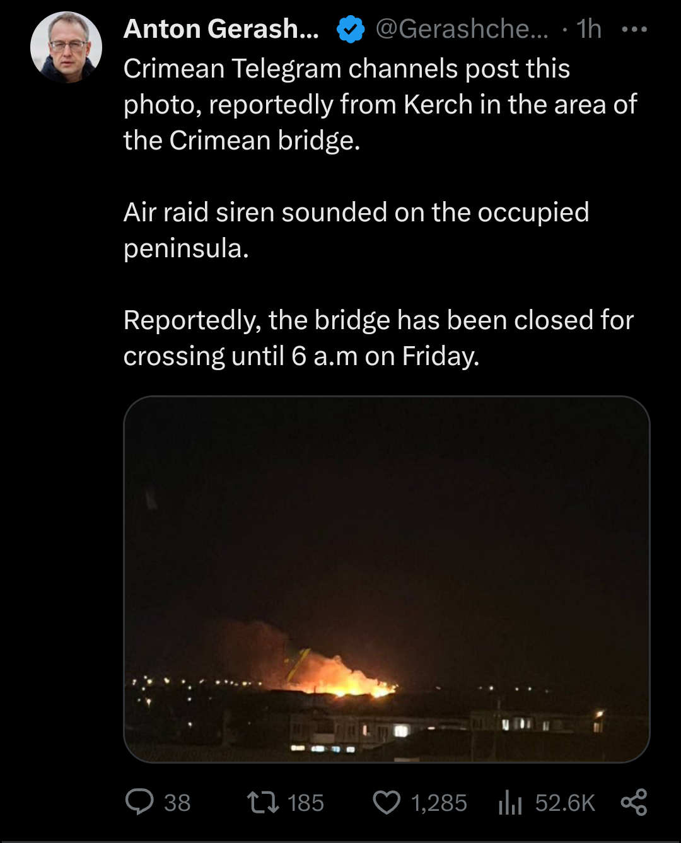
Task: Open the share icon on the tweet
Action: [634, 802]
